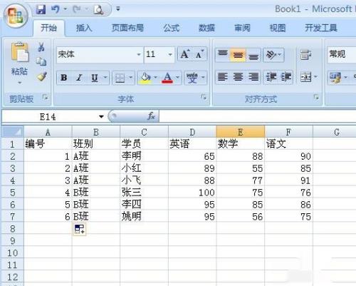
Task: Toggle middle vertical alignment
Action: [x=238, y=55]
